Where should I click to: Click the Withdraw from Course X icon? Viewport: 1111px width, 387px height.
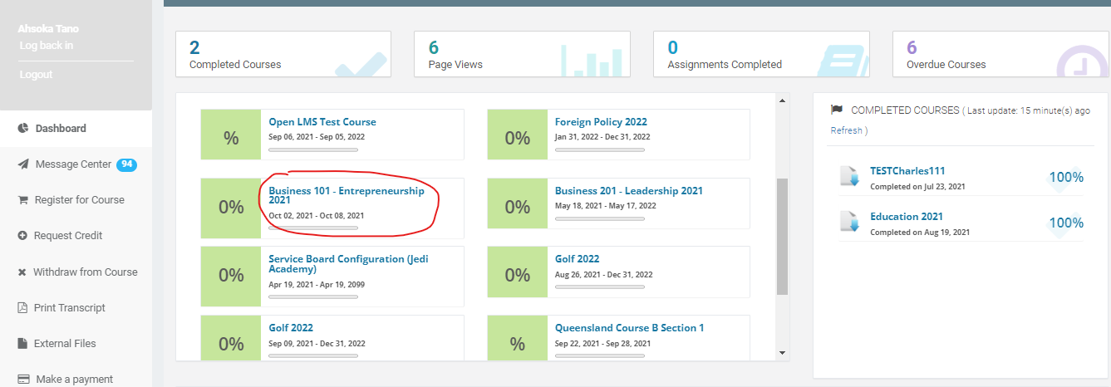point(23,272)
